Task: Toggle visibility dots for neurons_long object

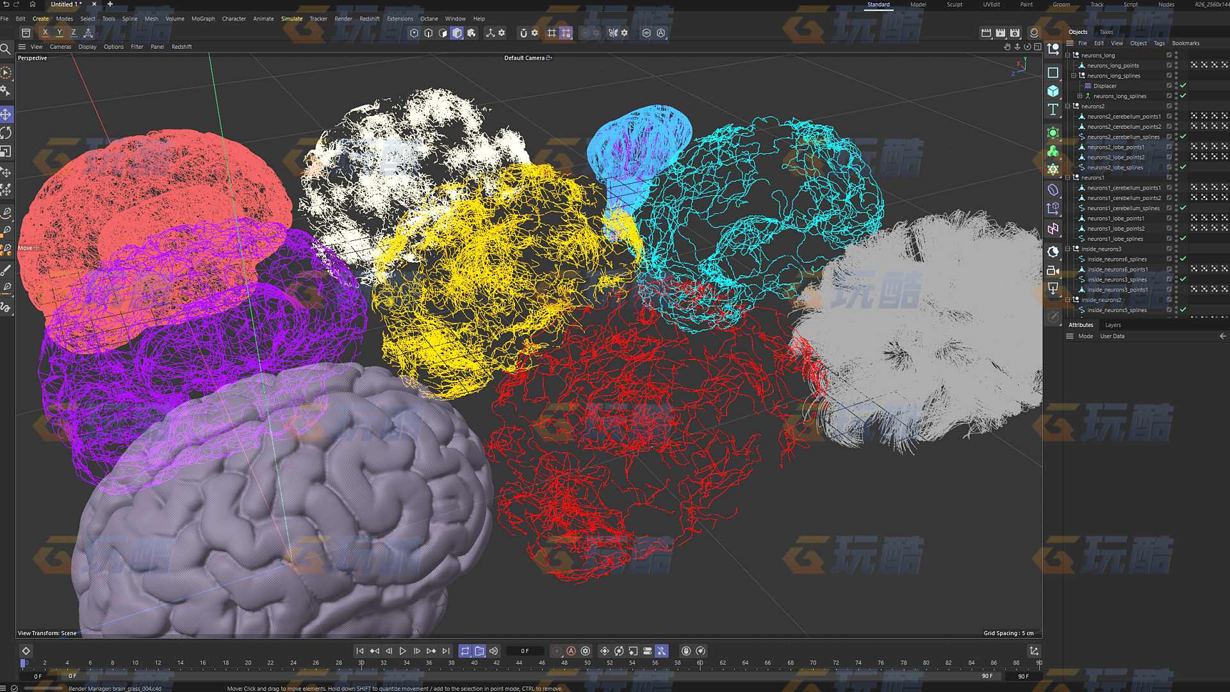Action: pyautogui.click(x=1176, y=55)
